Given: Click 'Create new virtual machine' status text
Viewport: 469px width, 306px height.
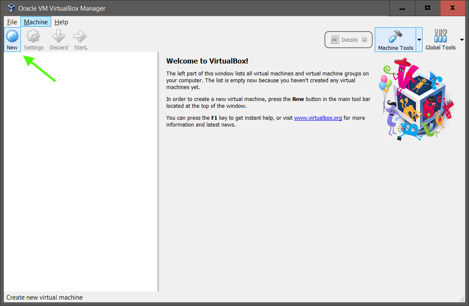Looking at the screenshot, I should click(x=45, y=297).
